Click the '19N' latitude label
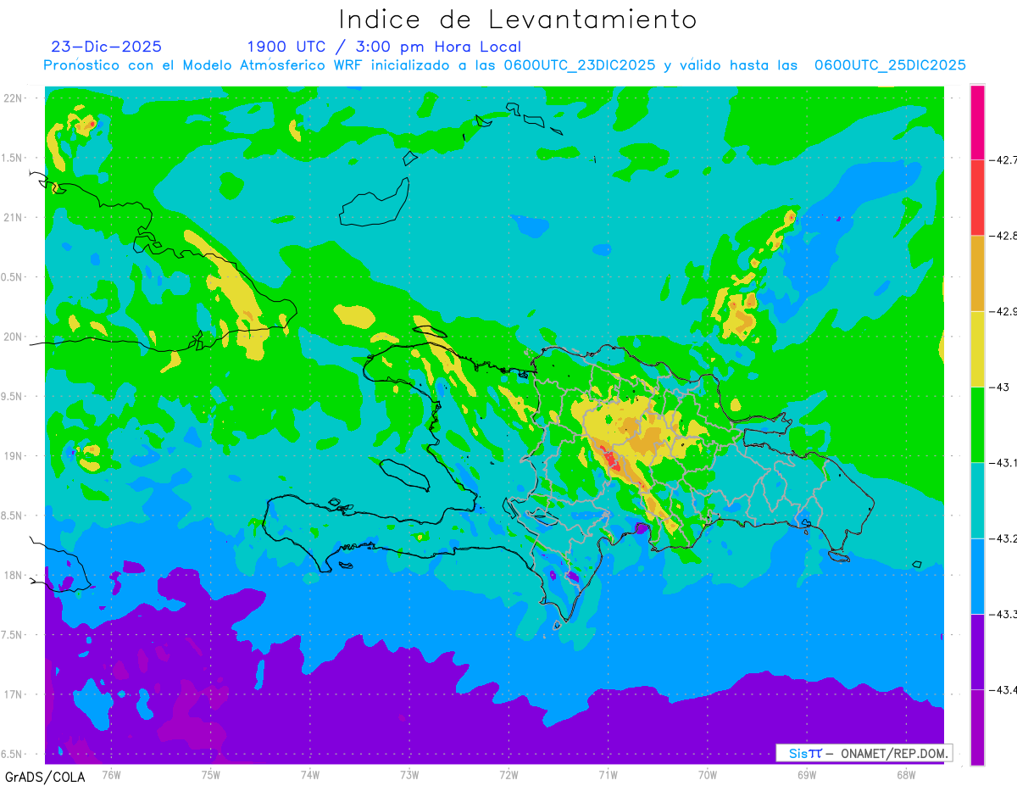The image size is (1017, 786). (x=14, y=455)
